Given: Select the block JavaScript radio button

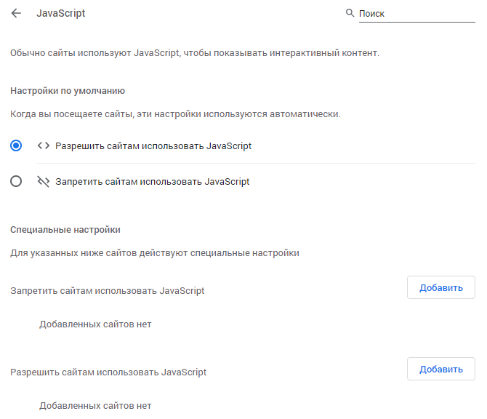Looking at the screenshot, I should 16,182.
